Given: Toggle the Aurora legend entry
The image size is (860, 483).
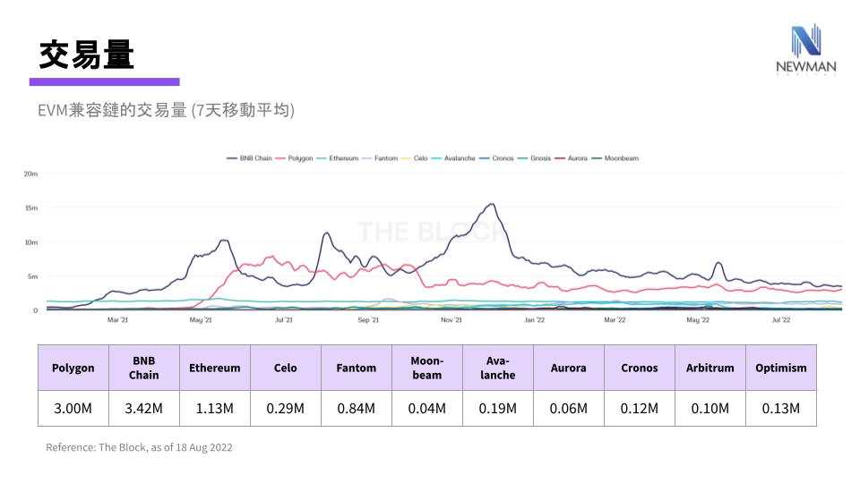Looking at the screenshot, I should click(x=571, y=158).
